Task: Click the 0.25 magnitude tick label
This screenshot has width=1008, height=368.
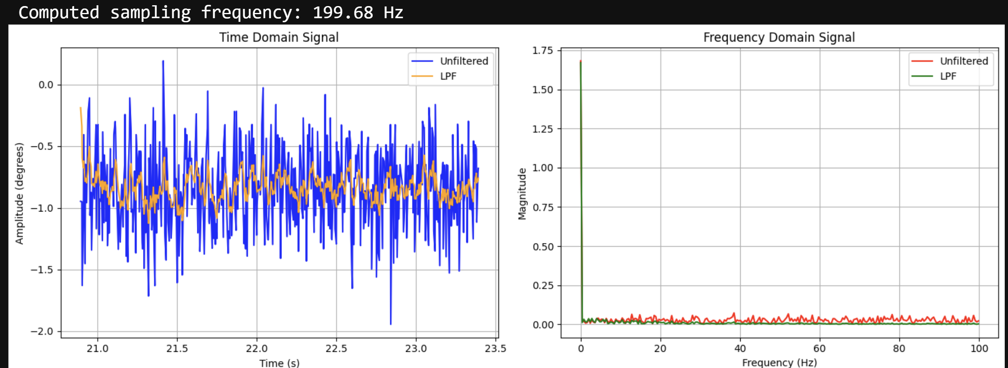Action: point(542,286)
